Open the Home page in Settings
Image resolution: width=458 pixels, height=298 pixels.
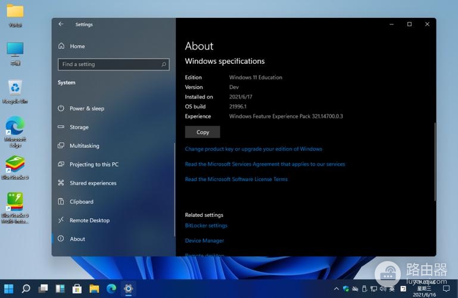tap(77, 46)
